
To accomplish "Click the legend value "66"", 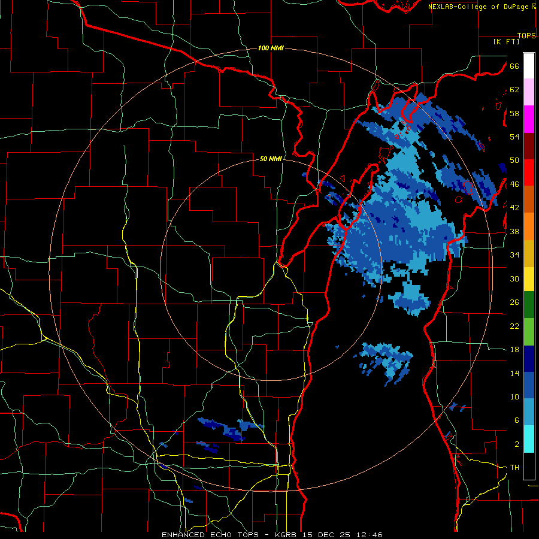I will 514,66.
